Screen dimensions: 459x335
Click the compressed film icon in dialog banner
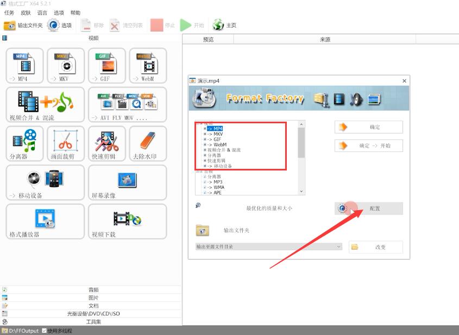[322, 99]
